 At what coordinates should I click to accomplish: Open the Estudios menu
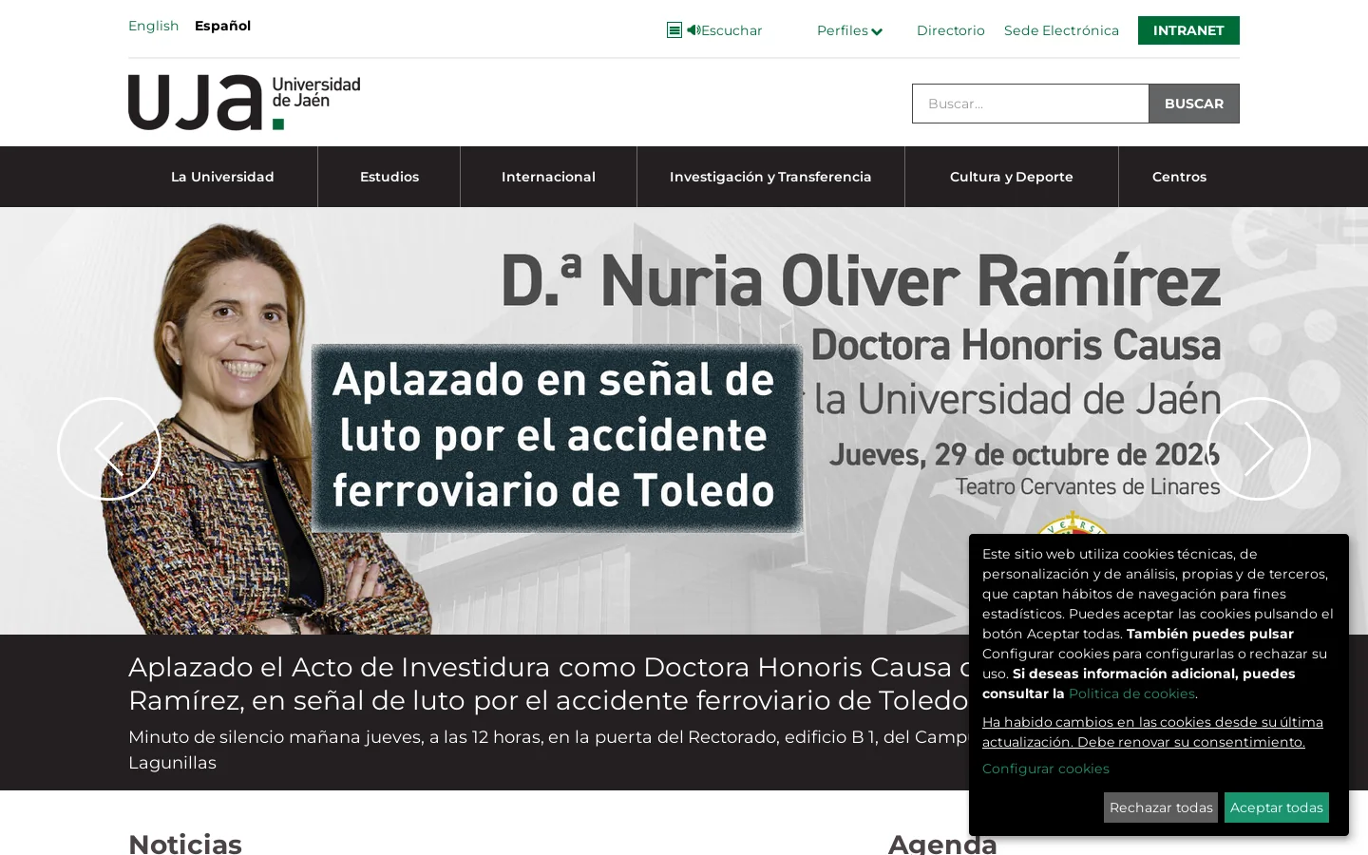point(389,177)
